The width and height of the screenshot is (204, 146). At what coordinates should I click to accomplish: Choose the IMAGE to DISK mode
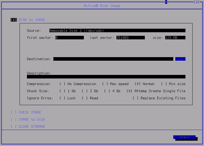[14, 119]
